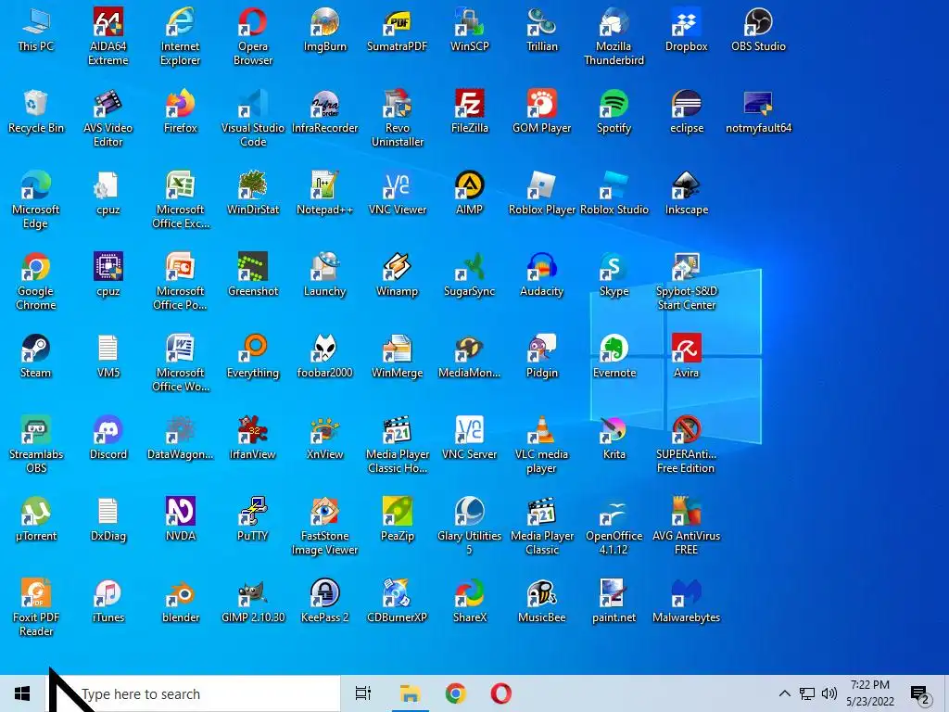The image size is (949, 712).
Task: Select the Greenshot icon
Action: (253, 275)
